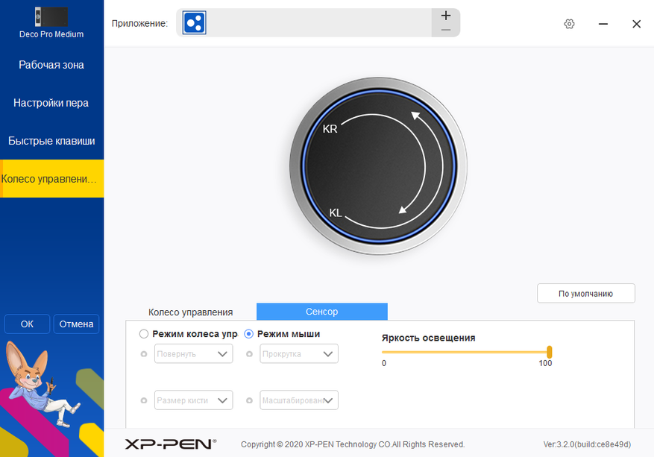
Task: Switch to the Сенсор tab
Action: tap(322, 312)
